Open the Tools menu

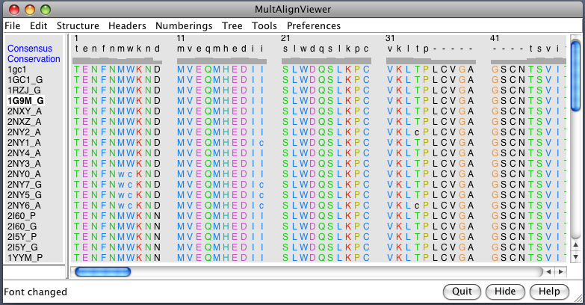(264, 25)
